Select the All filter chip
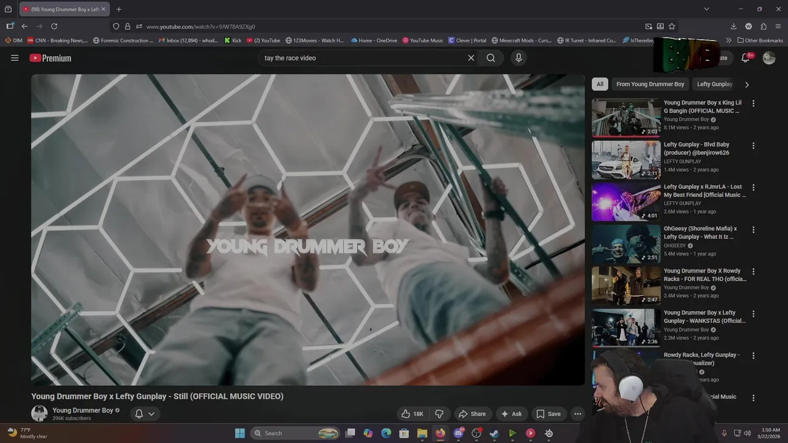Image resolution: width=788 pixels, height=443 pixels. [x=600, y=84]
